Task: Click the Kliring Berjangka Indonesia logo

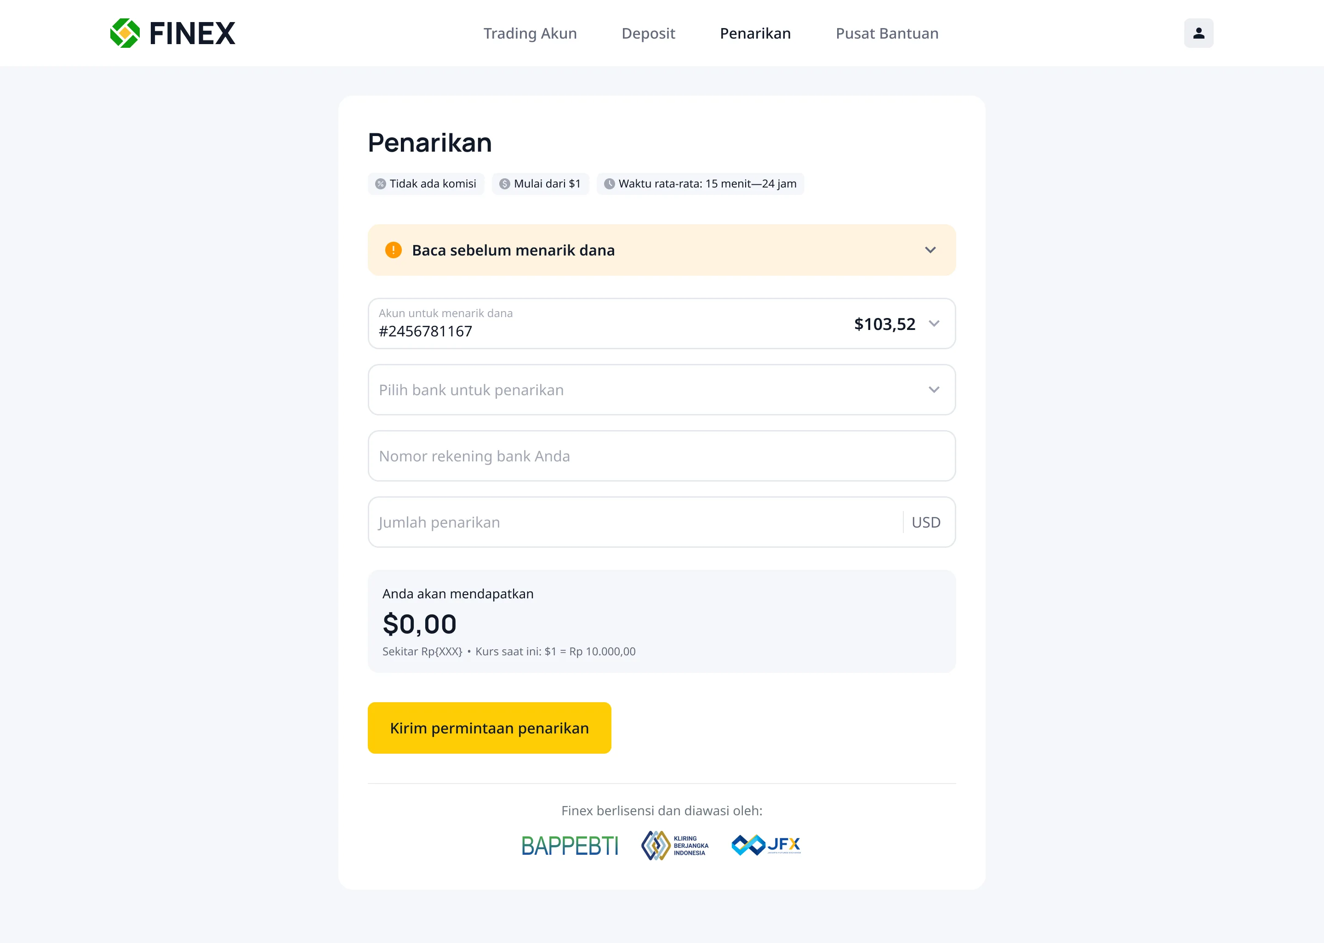Action: click(x=675, y=846)
